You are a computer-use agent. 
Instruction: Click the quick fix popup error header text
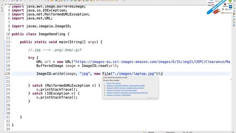pos(116,78)
